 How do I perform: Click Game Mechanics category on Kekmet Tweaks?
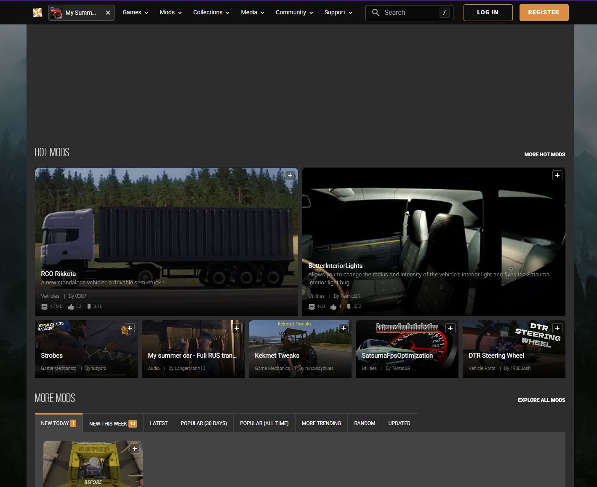point(272,368)
